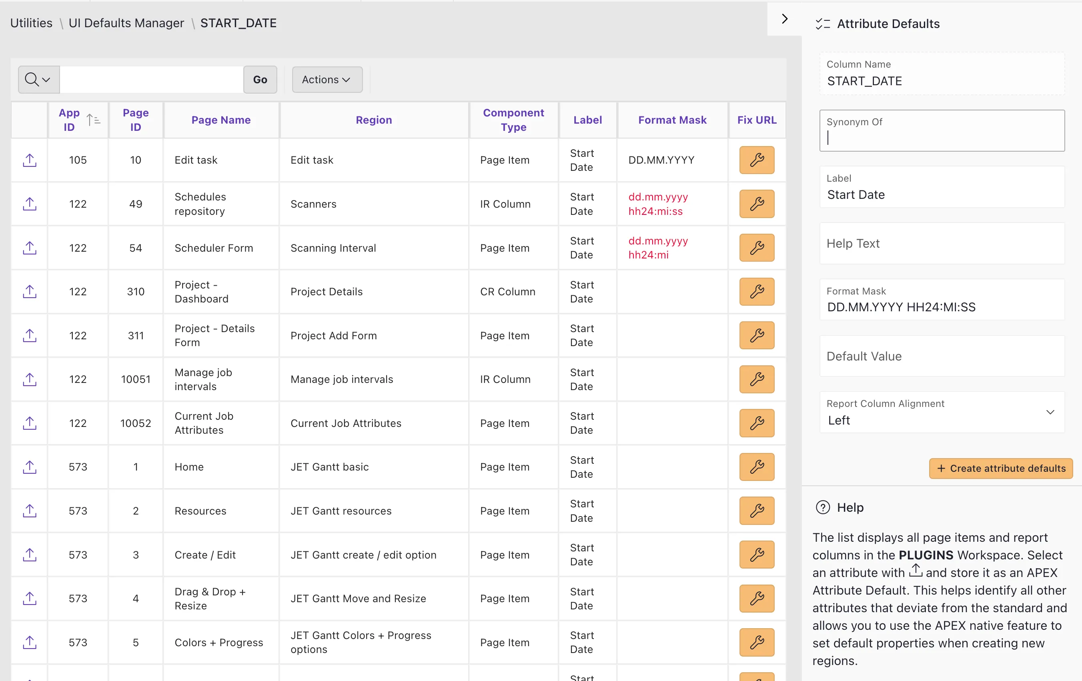Open the Actions menu
1082x681 pixels.
(x=327, y=80)
